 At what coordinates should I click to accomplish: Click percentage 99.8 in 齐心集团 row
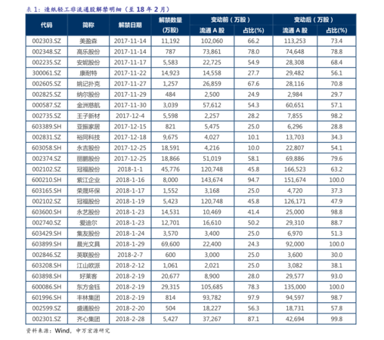coord(336,319)
